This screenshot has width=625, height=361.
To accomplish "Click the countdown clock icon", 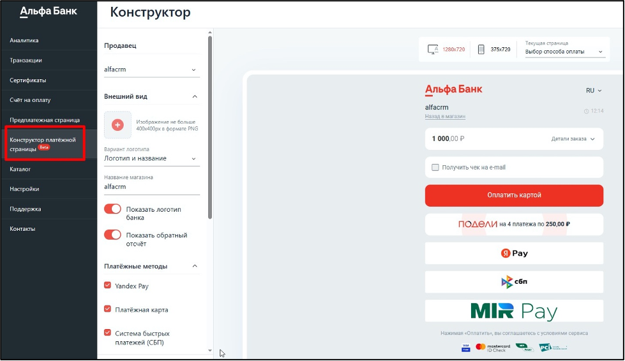I will (586, 111).
